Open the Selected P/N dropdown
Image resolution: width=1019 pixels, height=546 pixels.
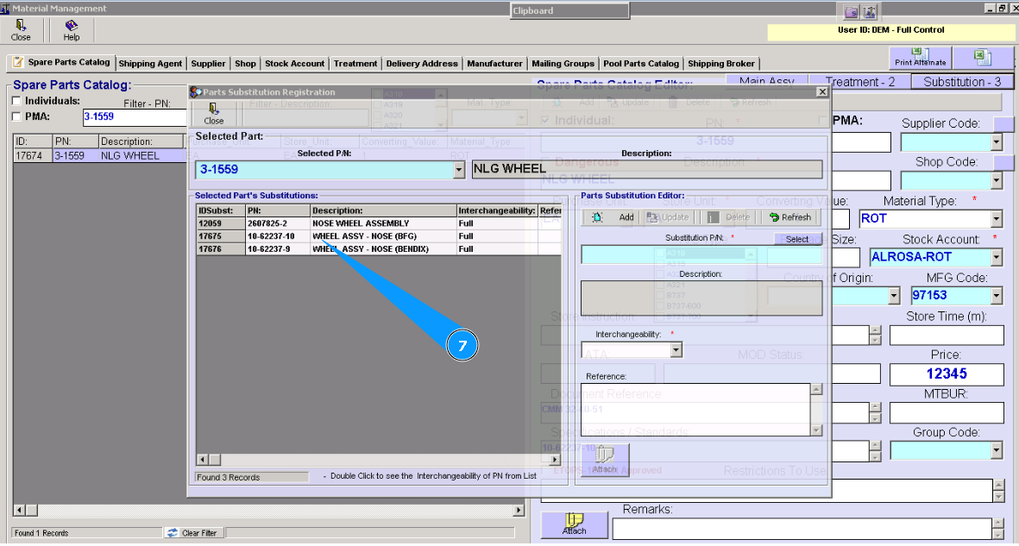(x=459, y=171)
